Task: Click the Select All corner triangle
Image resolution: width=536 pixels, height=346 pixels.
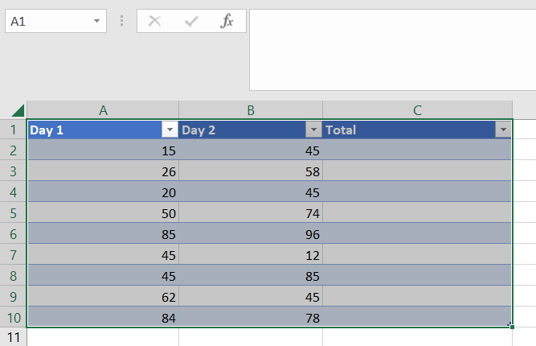Action: (18, 111)
